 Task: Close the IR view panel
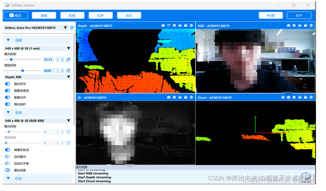[x=191, y=97]
